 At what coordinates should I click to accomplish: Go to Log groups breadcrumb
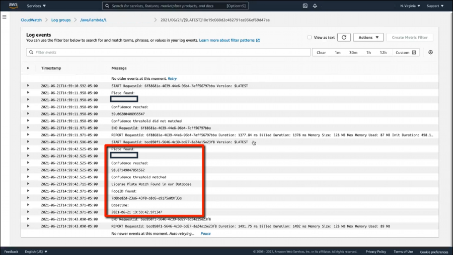[61, 20]
